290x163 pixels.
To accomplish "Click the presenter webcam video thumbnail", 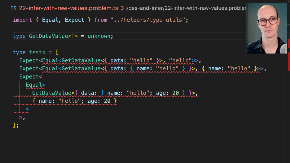I will (x=266, y=28).
